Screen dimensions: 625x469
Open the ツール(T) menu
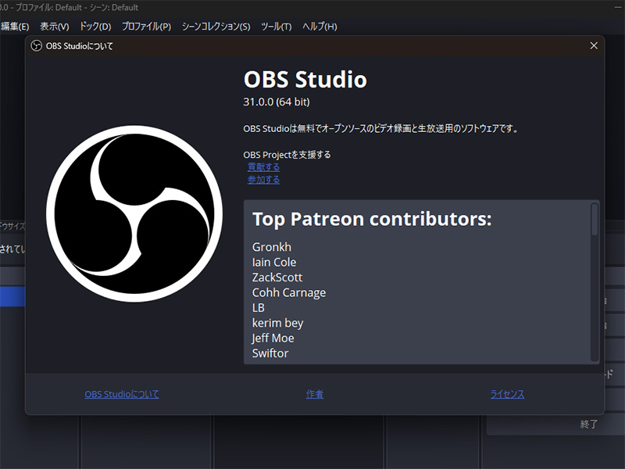[277, 27]
